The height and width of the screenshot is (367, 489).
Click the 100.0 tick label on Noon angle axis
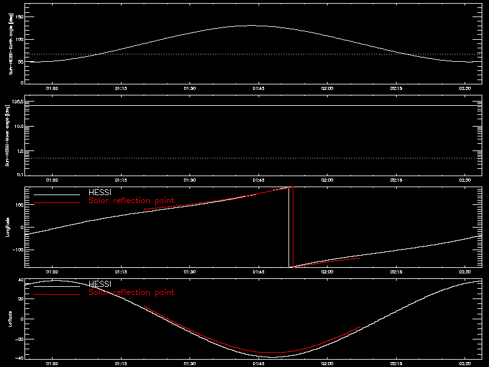click(x=18, y=102)
